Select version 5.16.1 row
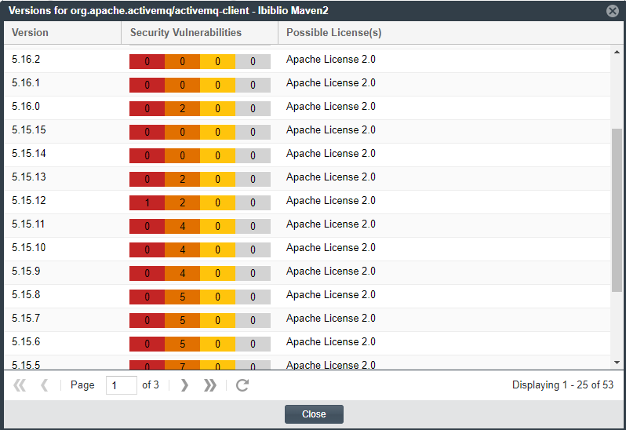The width and height of the screenshot is (626, 430). [307, 84]
